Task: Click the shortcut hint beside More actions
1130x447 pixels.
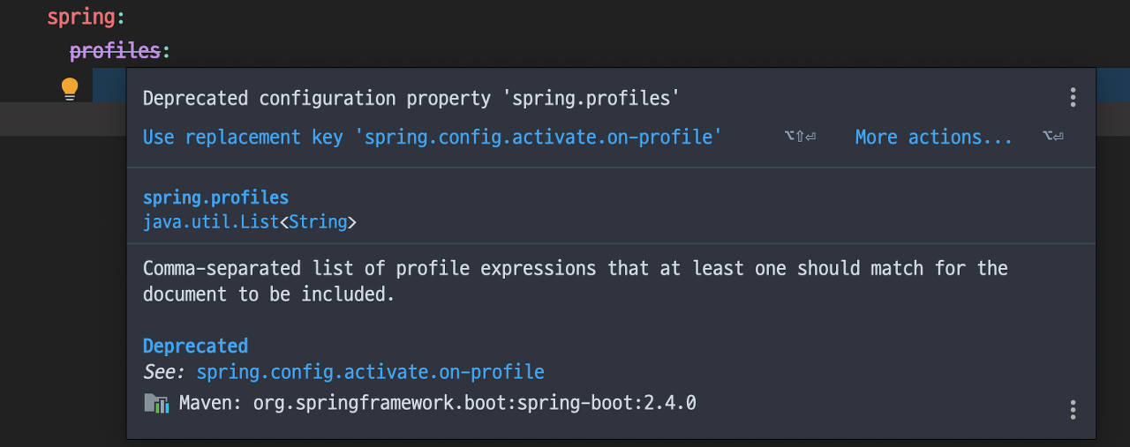Action: point(1052,137)
